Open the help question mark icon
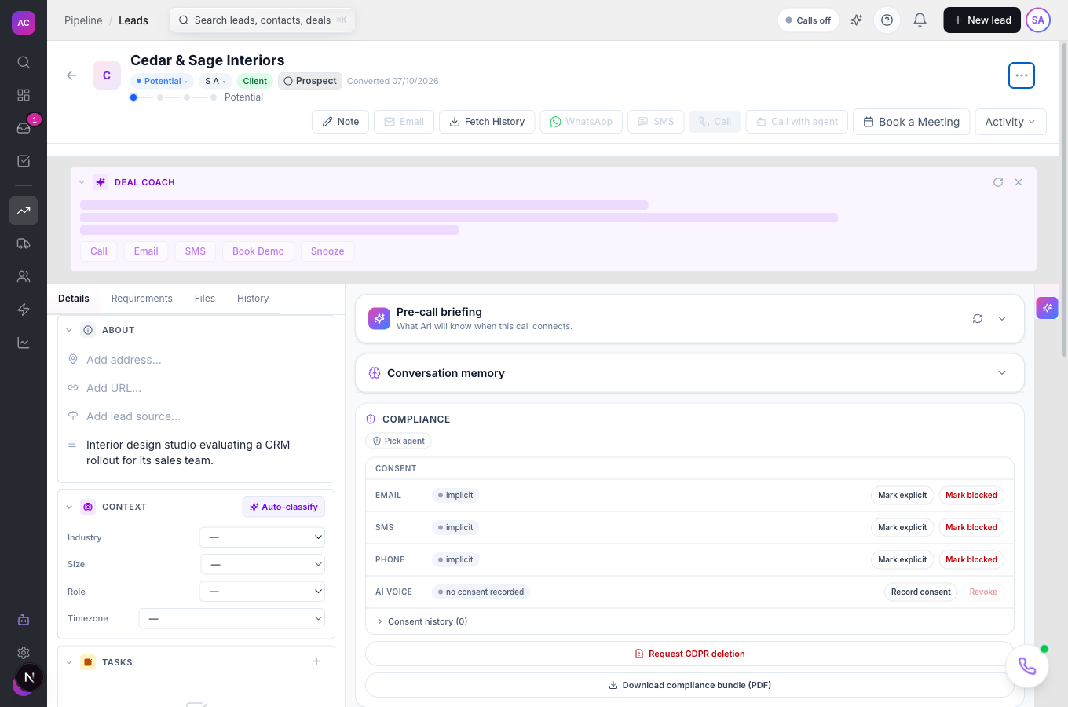 (887, 20)
